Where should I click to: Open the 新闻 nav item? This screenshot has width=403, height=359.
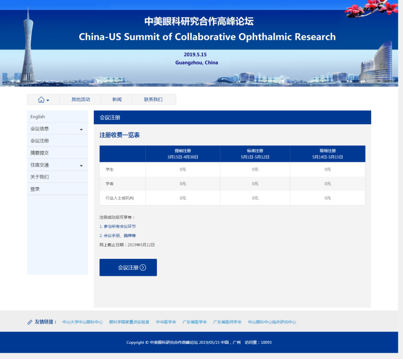click(x=117, y=100)
